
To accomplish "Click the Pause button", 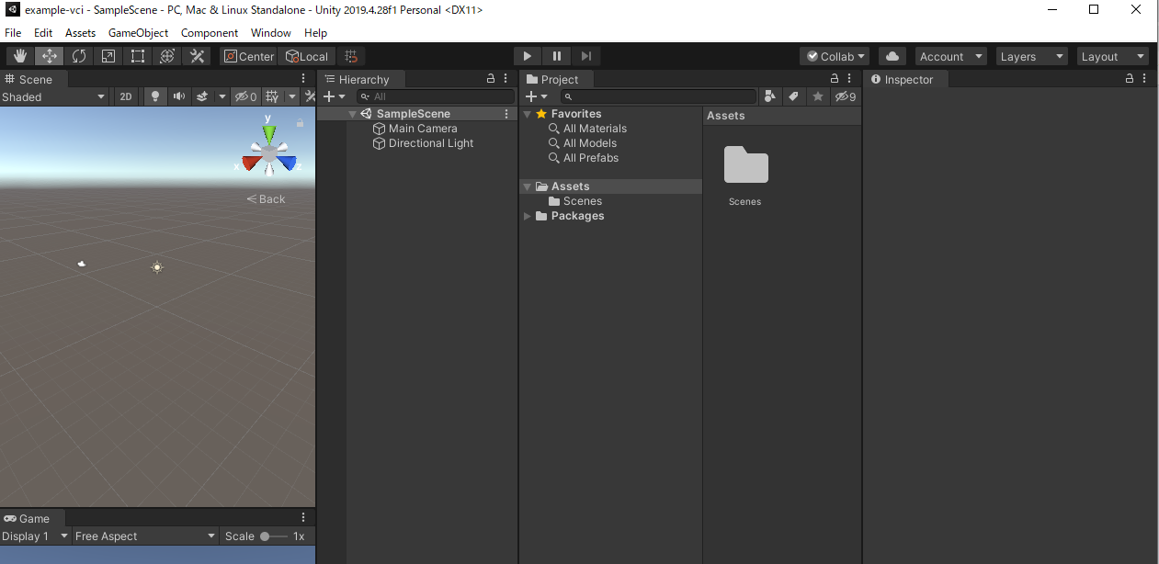I will click(557, 56).
